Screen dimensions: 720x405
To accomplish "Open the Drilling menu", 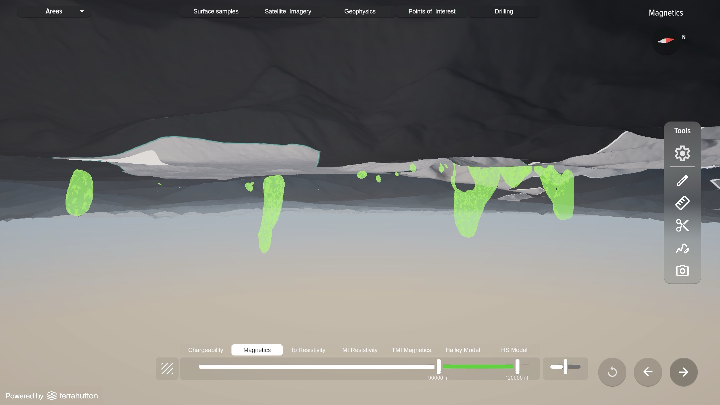I will pyautogui.click(x=504, y=12).
